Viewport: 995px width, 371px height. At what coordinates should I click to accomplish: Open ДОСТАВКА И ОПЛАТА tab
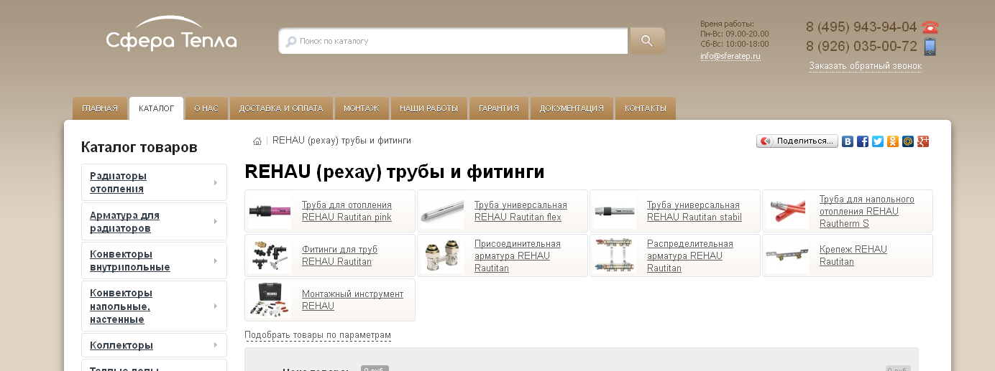[x=281, y=108]
